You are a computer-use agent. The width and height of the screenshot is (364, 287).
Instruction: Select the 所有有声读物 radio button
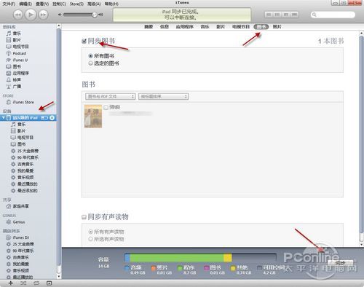91,232
